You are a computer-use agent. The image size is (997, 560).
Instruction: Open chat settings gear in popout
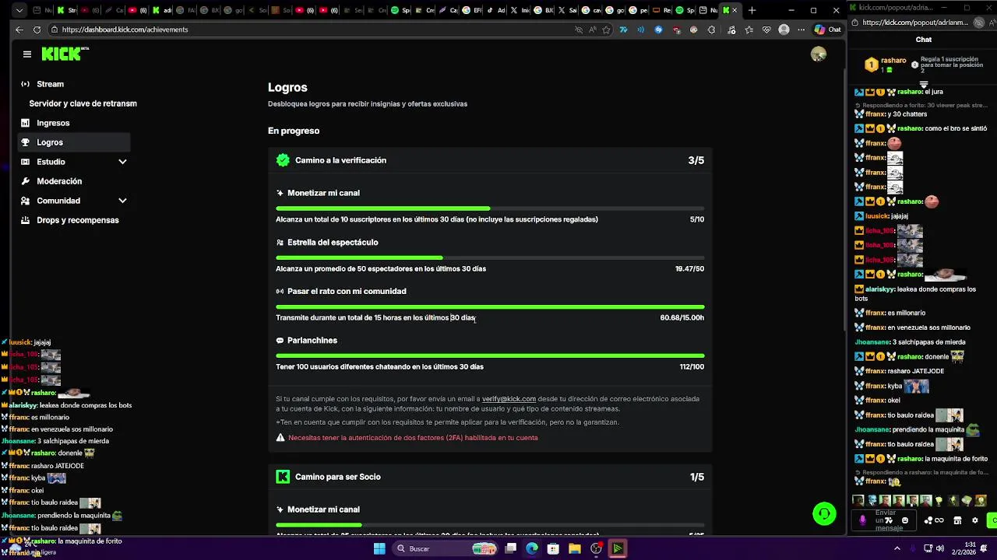pyautogui.click(x=974, y=520)
